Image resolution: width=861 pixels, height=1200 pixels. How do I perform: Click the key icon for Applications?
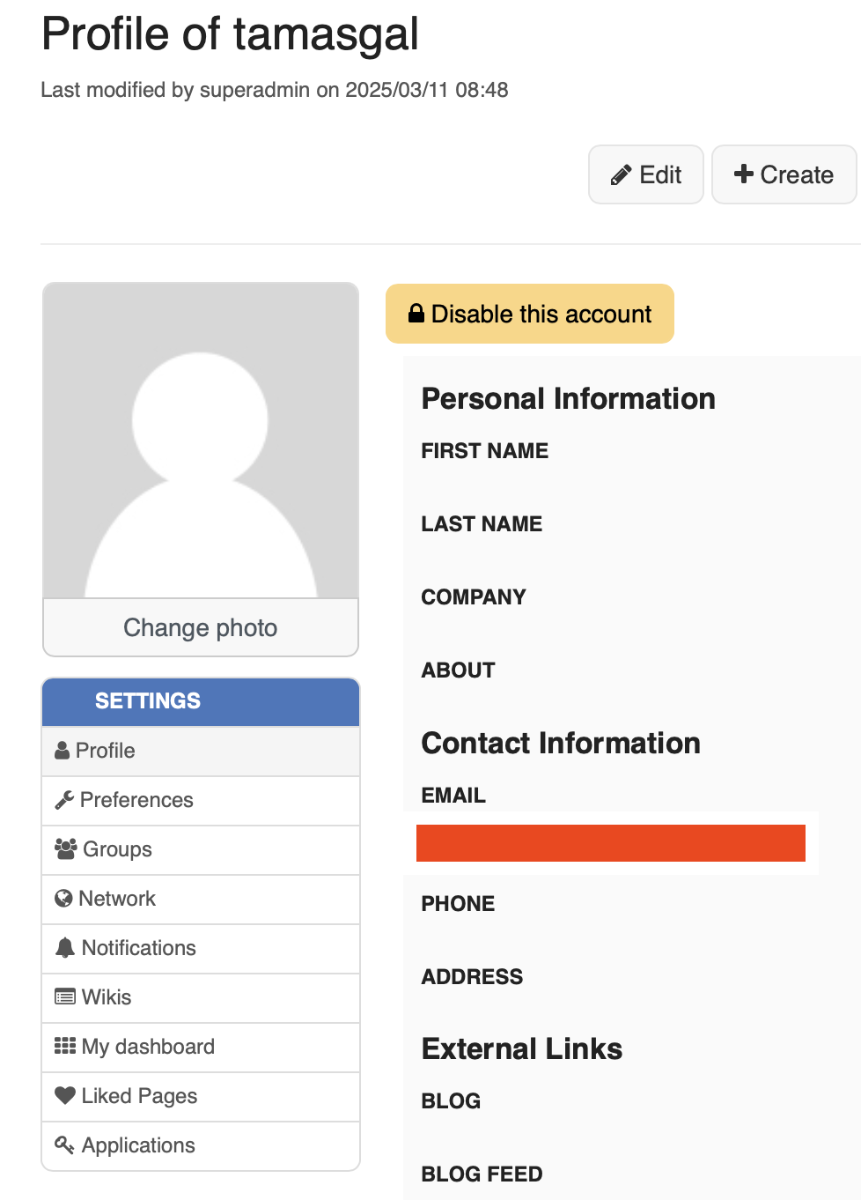tap(65, 1144)
